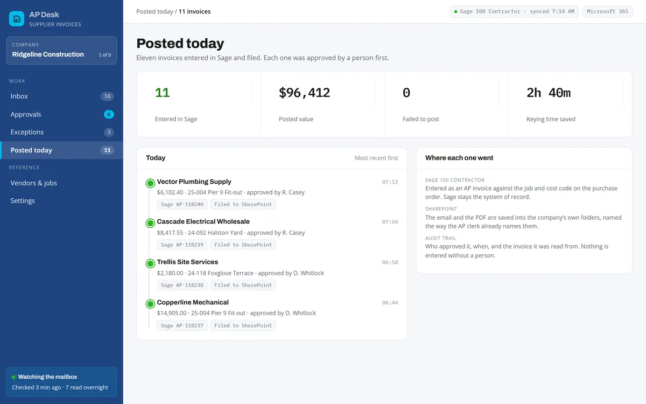Click the green status dot for Trellis Site Services
Image resolution: width=646 pixels, height=404 pixels.
(150, 263)
